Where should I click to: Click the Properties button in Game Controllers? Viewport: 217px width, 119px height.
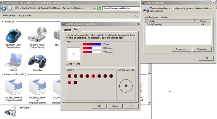coord(202,49)
